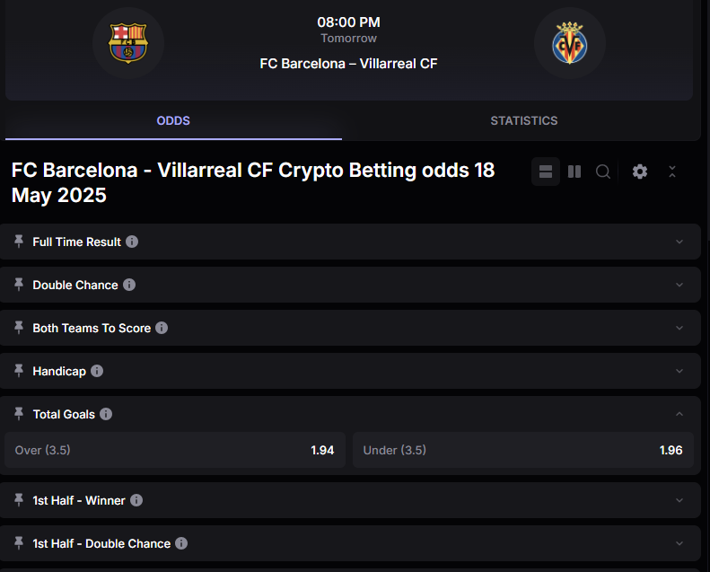Viewport: 710px width, 572px height.
Task: Pin the Handicap market
Action: [19, 371]
